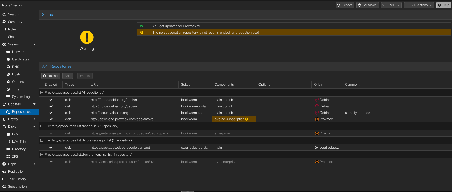Open the Repositories menu item
The width and height of the screenshot is (452, 192).
pos(20,112)
